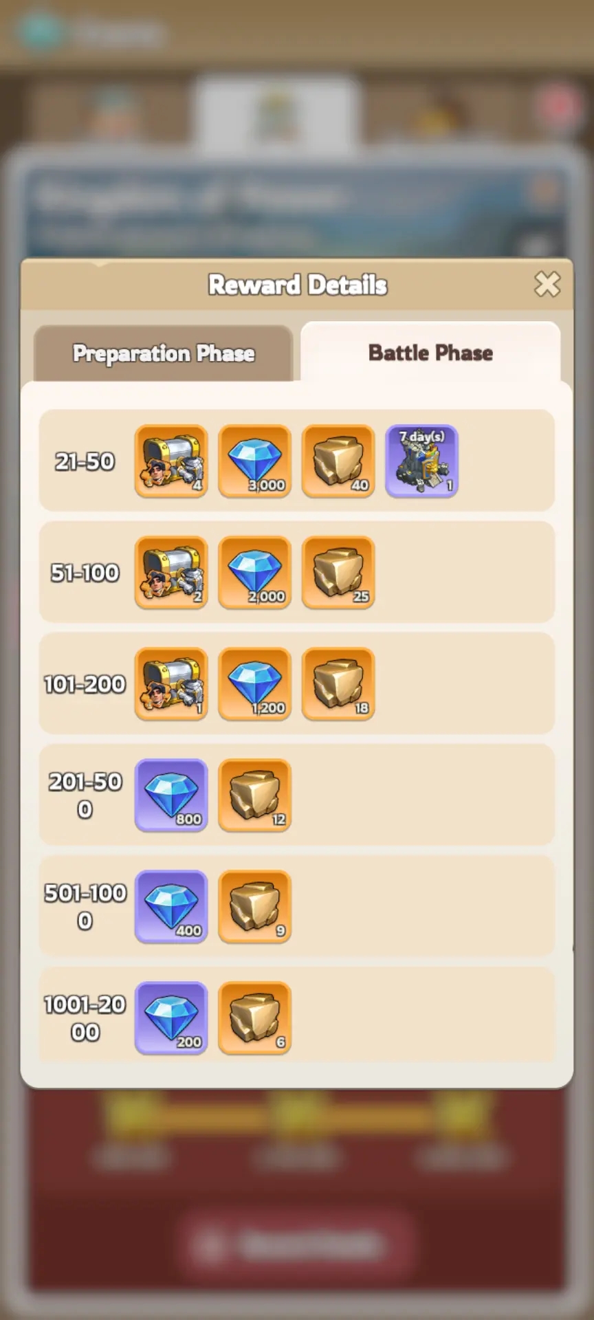
Task: Tap the 3,000 gems reward icon
Action: tap(255, 461)
